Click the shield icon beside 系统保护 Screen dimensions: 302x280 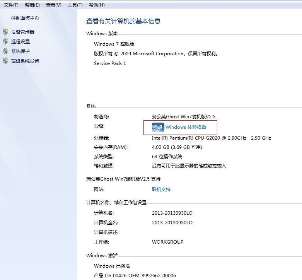tap(5, 51)
